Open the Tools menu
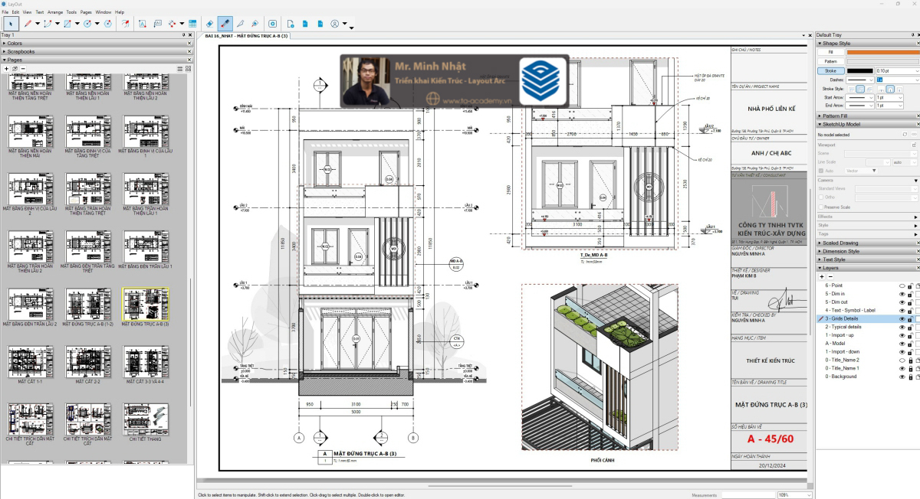920x499 pixels. click(71, 12)
